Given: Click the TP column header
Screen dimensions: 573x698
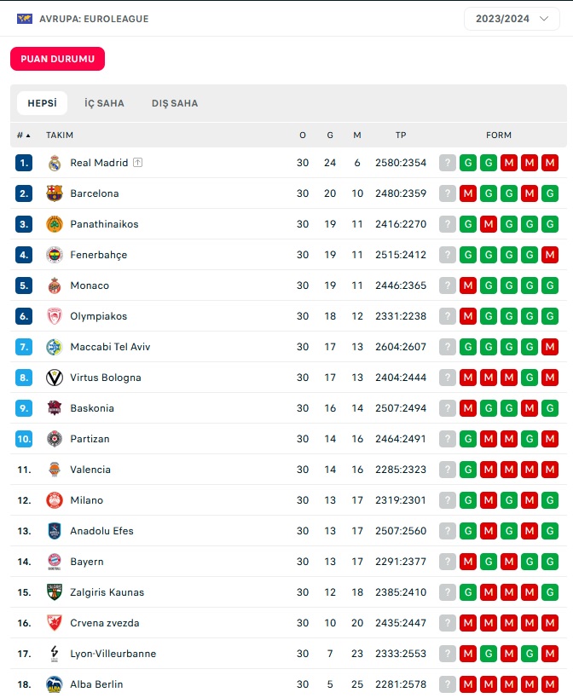Looking at the screenshot, I should pyautogui.click(x=401, y=135).
